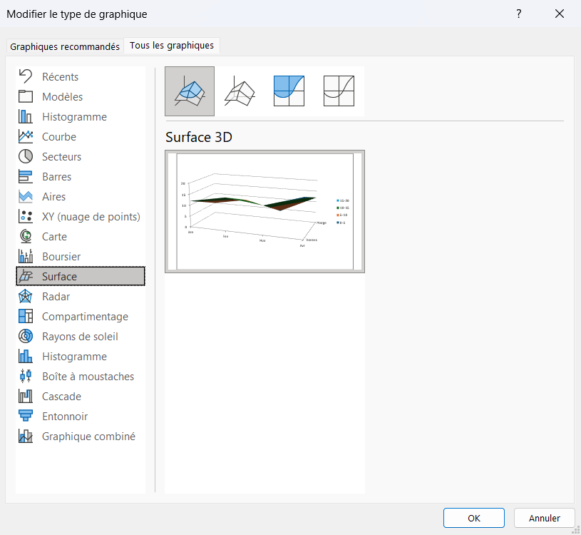Cancel the dialog with Annuler

click(544, 518)
